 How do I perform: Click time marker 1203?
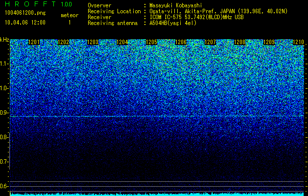coord(93,42)
